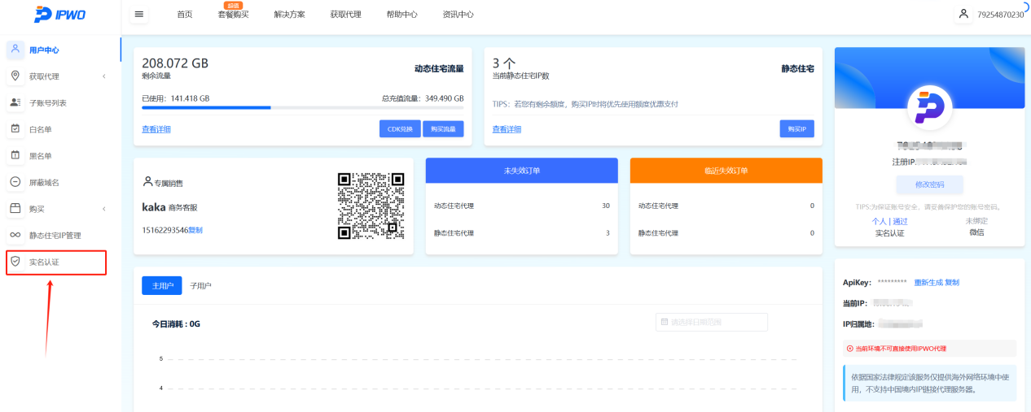Image resolution: width=1031 pixels, height=412 pixels.
Task: Expand the 购买 sidebar submenu
Action: point(104,209)
